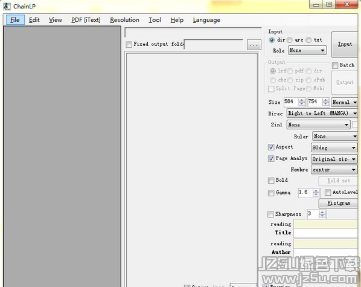
Task: Click the Input button
Action: (345, 44)
